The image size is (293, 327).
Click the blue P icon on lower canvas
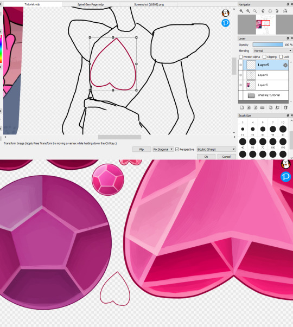286,177
